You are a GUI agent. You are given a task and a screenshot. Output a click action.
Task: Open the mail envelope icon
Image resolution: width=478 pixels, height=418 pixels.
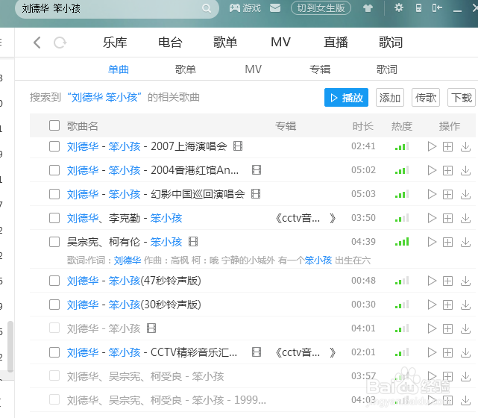click(x=275, y=8)
